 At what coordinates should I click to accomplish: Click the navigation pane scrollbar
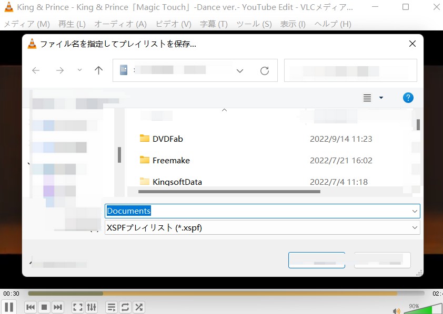(x=119, y=155)
